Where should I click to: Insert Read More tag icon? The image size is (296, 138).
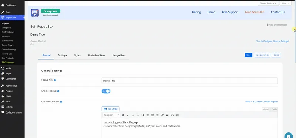tap(167, 115)
